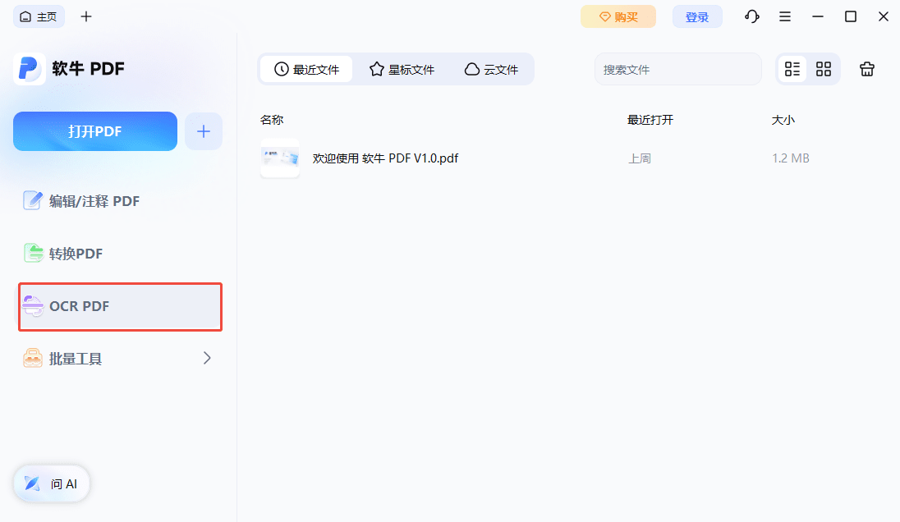Viewport: 900px width, 522px height.
Task: Open the 主页 home tab
Action: click(39, 16)
